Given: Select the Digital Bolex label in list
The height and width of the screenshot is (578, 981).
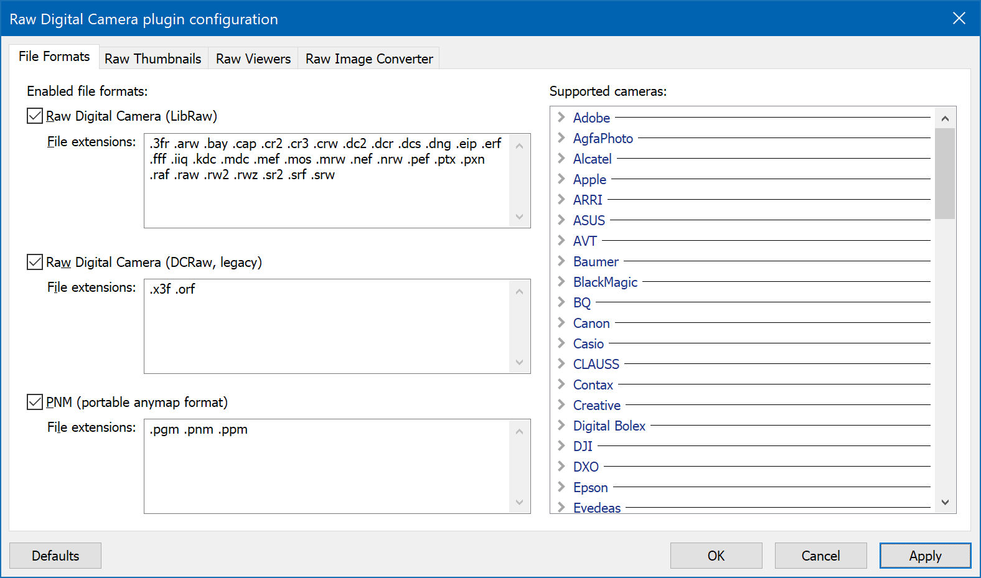Looking at the screenshot, I should tap(609, 426).
